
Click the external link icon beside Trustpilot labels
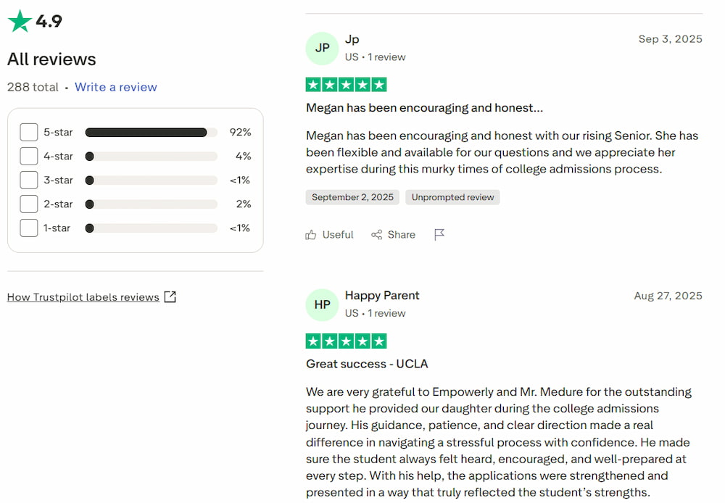170,296
